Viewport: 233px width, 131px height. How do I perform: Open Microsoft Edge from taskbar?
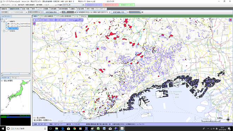62,129
